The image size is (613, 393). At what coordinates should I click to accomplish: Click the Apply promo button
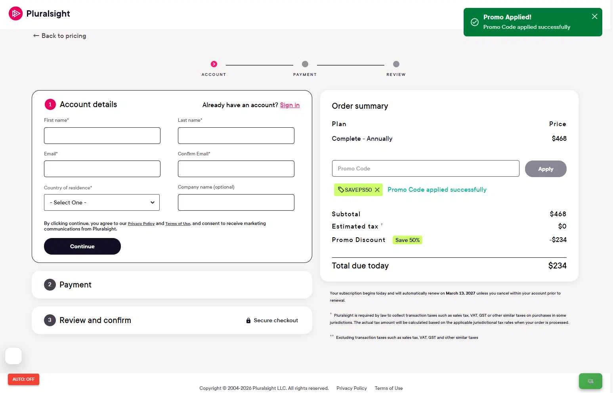(x=546, y=169)
